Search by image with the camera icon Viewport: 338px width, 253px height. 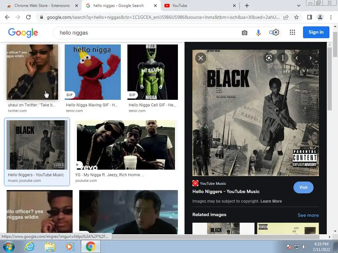click(x=245, y=33)
